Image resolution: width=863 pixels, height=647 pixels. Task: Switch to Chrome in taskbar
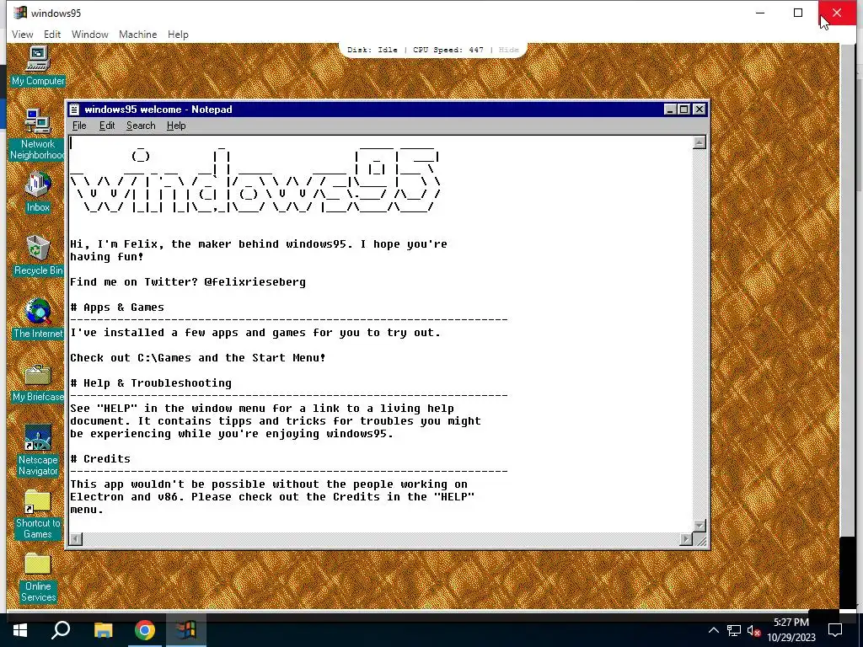[145, 630]
